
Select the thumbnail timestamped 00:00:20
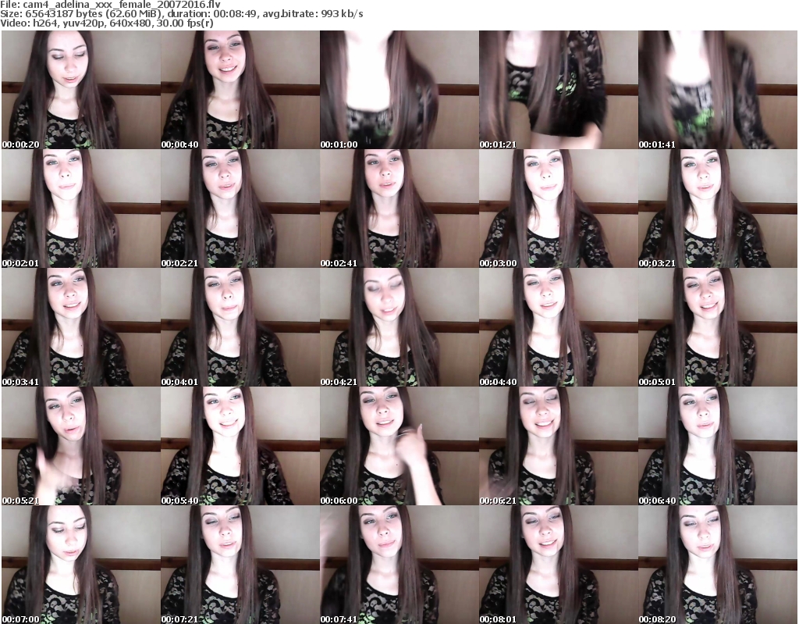(x=81, y=90)
